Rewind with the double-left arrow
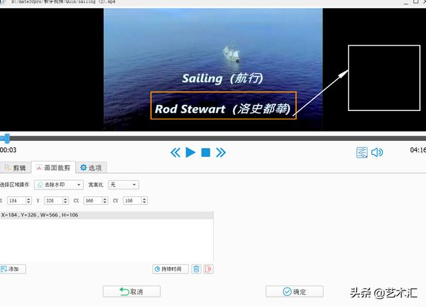 (175, 153)
